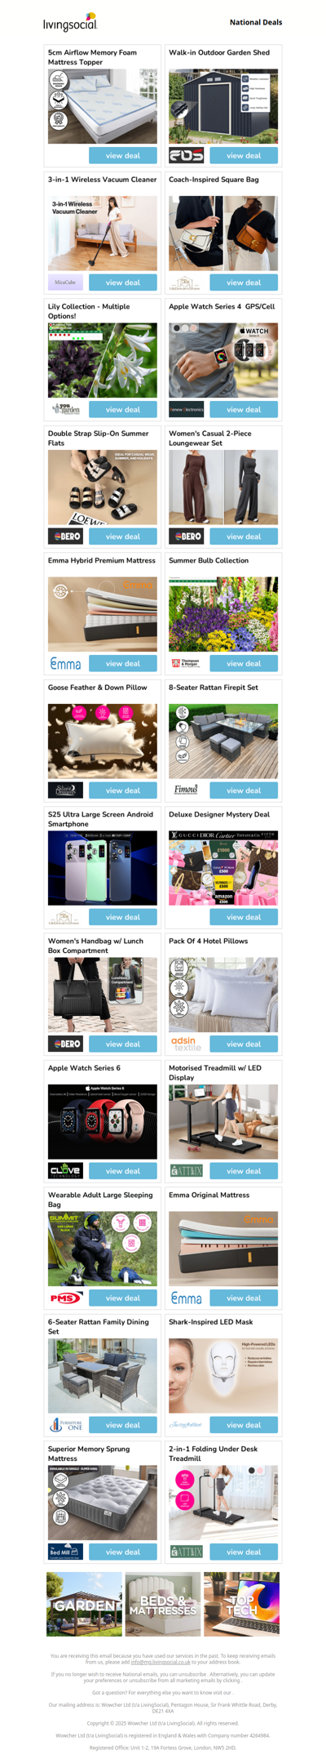Screen dimensions: 326x1759
Task: View deal for 5cm Airflow Memory Foam Topper
Action: click(x=123, y=155)
